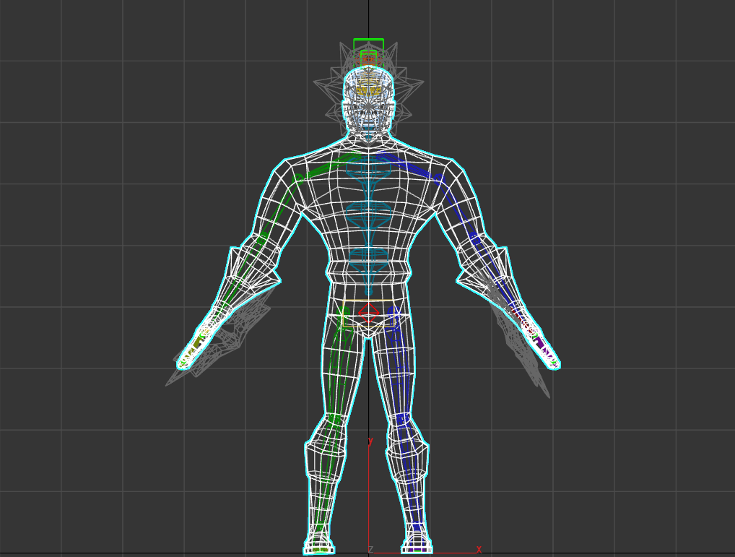Select the teal neck bone below the chin
Screen dimensions: 735x557
(x=369, y=134)
